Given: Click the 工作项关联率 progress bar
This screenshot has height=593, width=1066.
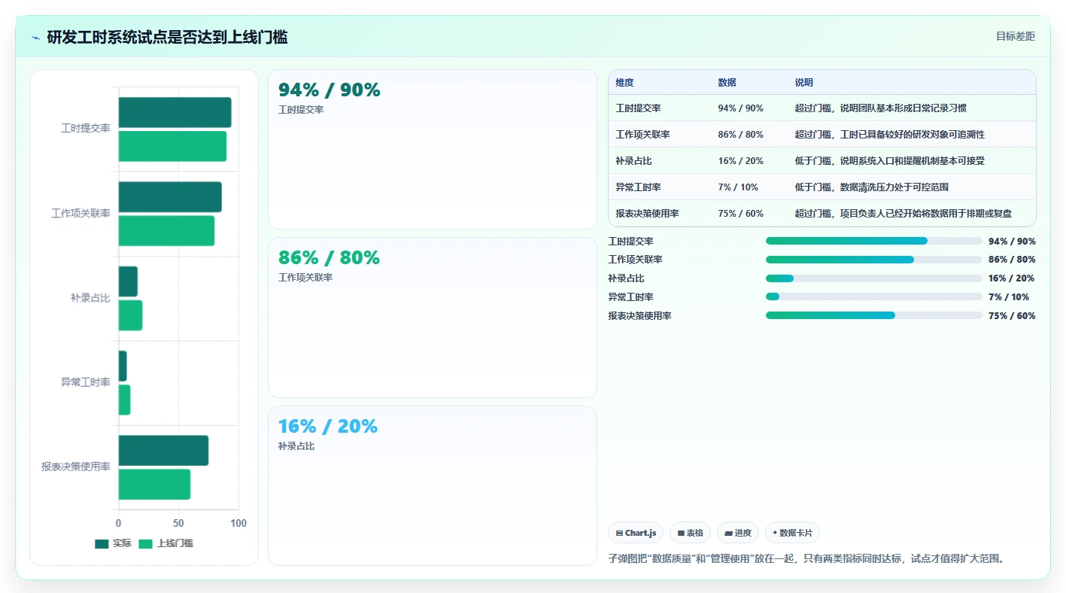Looking at the screenshot, I should (874, 260).
